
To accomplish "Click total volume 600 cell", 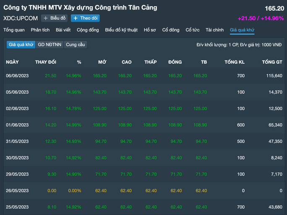I will coord(241,125).
